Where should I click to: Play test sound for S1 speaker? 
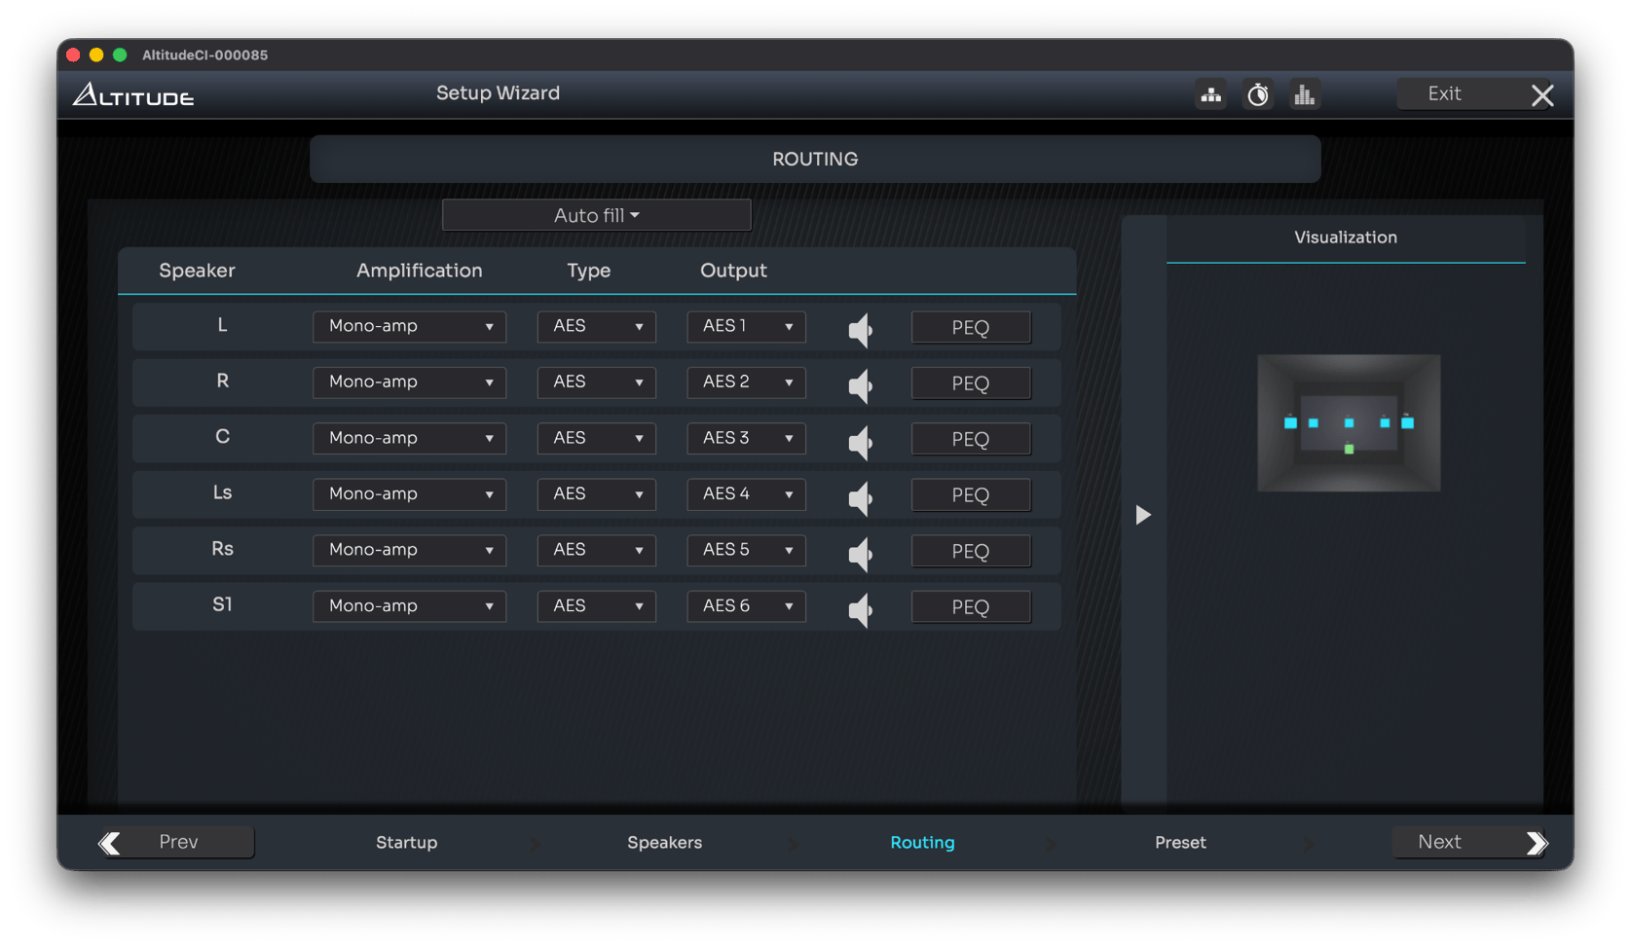click(x=860, y=610)
